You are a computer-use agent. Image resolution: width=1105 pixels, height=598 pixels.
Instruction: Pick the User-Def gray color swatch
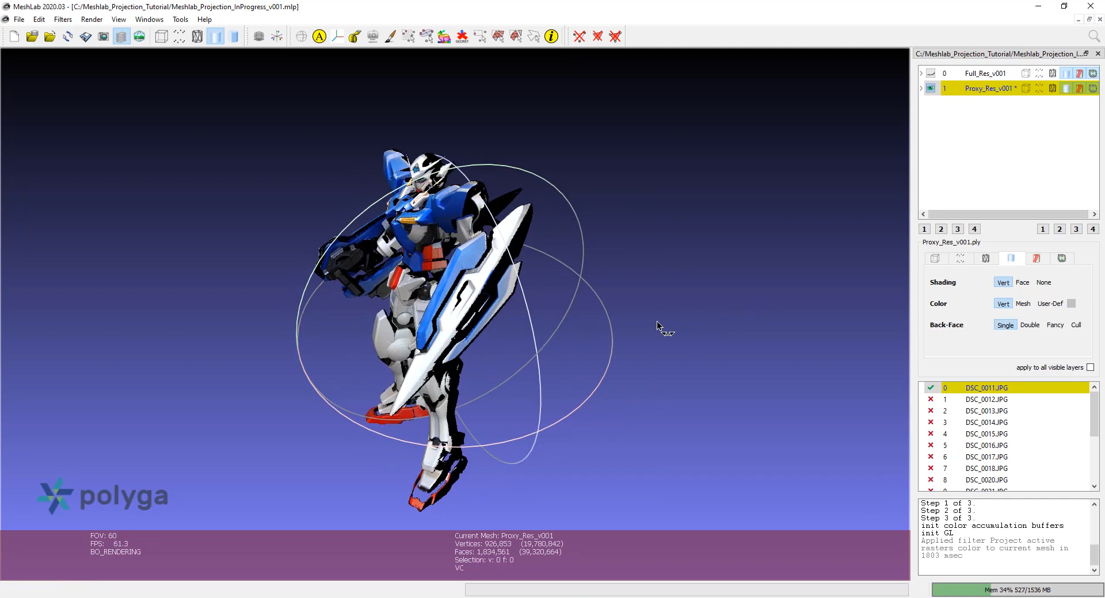tap(1071, 304)
